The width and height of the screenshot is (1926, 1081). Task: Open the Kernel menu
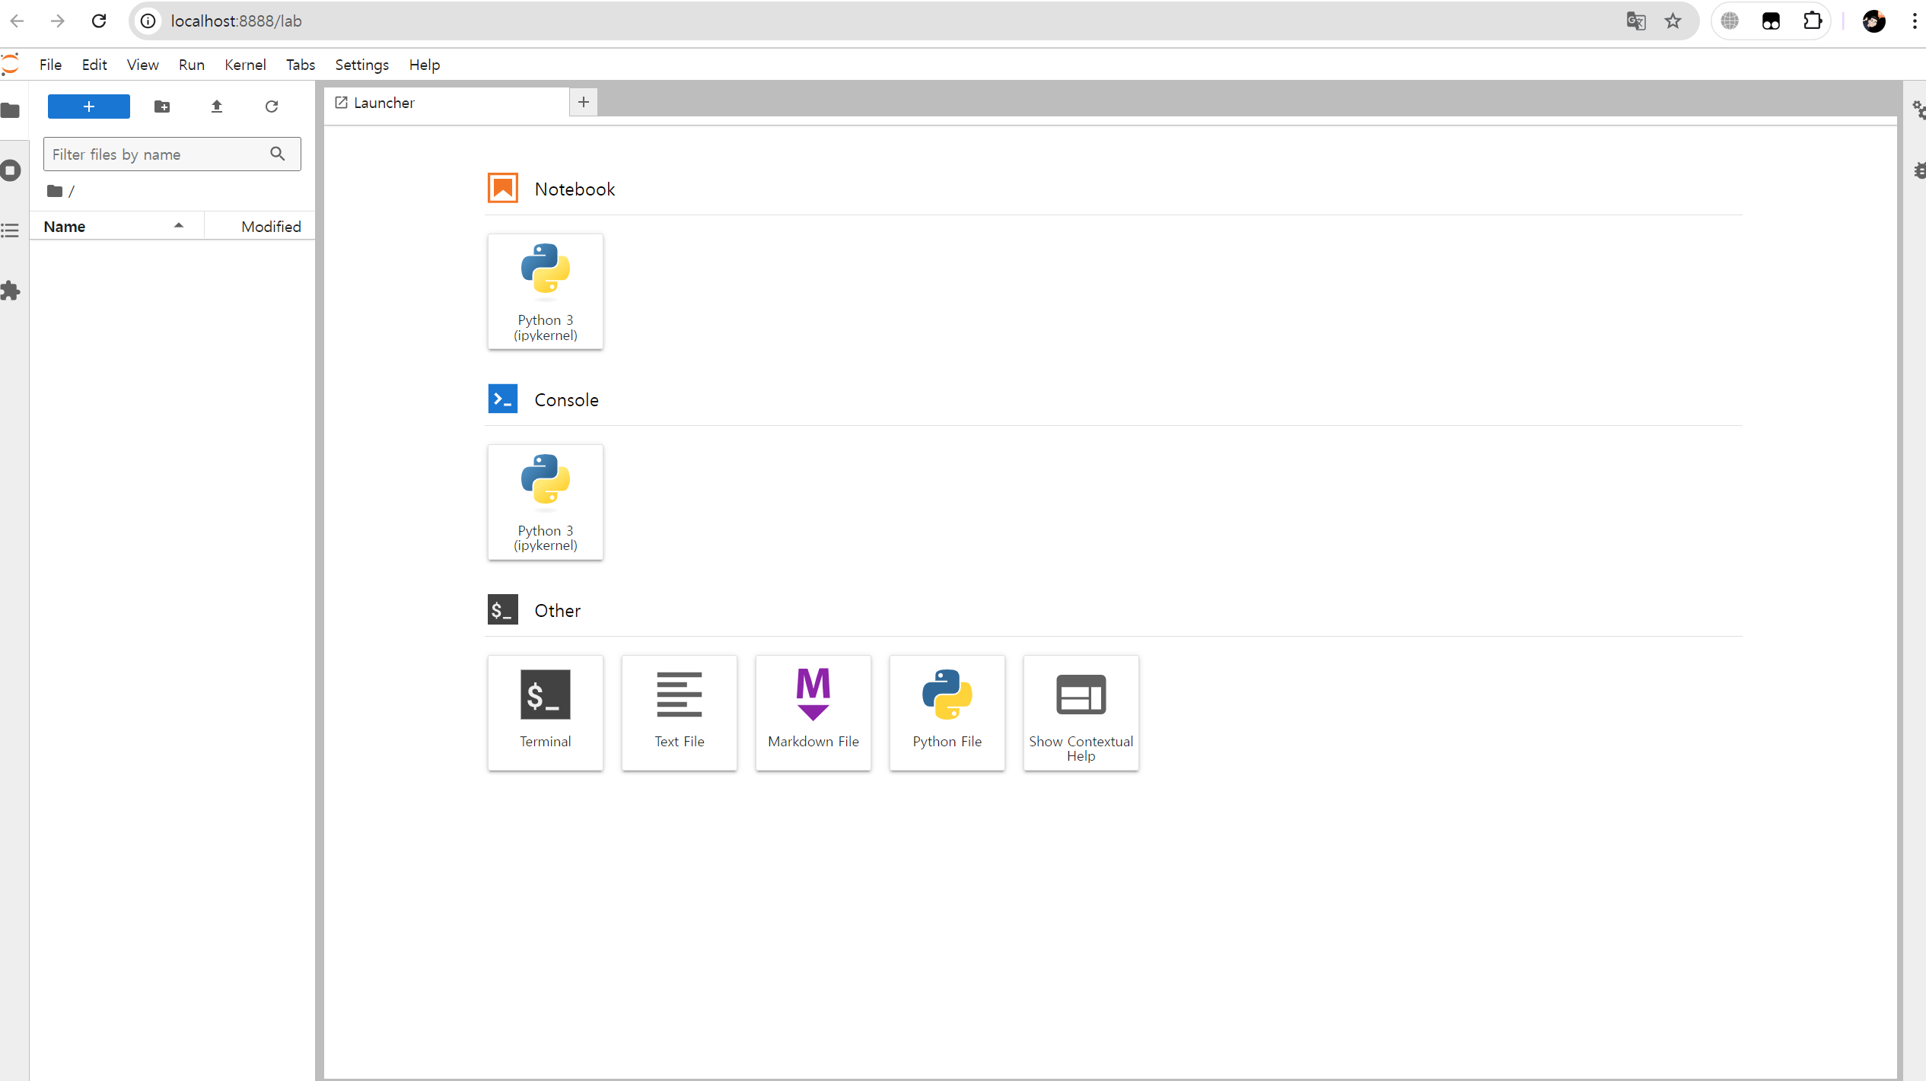click(245, 65)
